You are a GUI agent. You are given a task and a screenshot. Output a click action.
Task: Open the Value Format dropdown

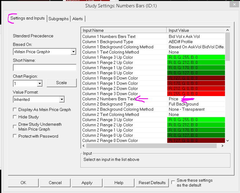point(62,99)
